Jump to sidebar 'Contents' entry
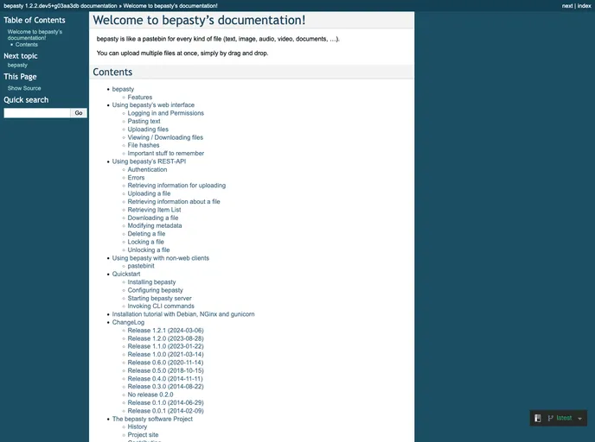 click(x=27, y=45)
